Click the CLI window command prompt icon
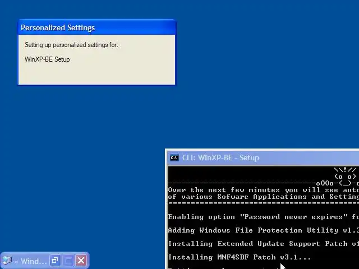 174,157
